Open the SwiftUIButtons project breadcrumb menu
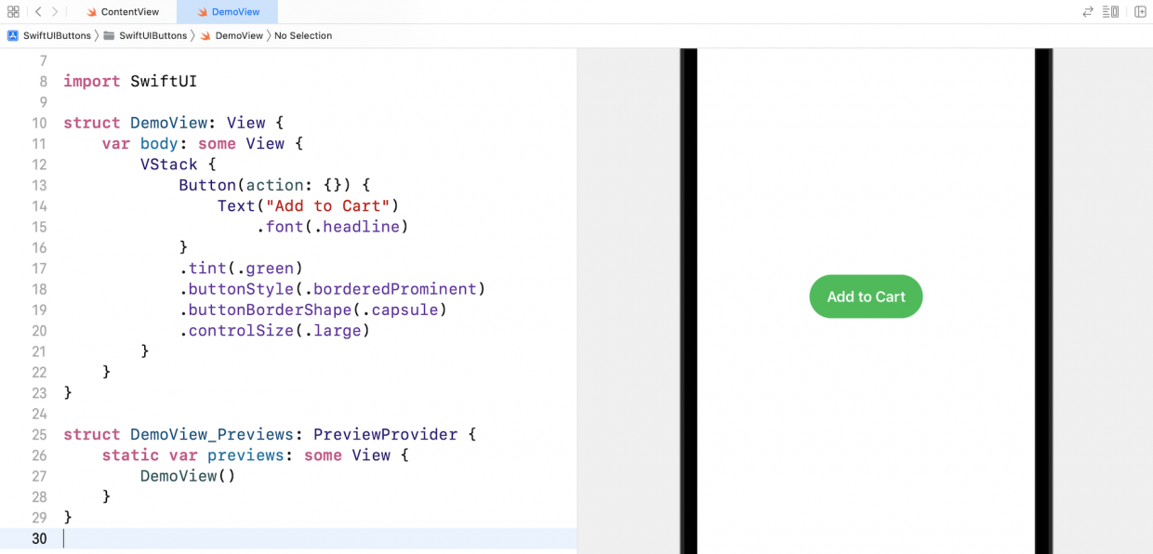Screen dimensions: 1153x554 point(57,35)
